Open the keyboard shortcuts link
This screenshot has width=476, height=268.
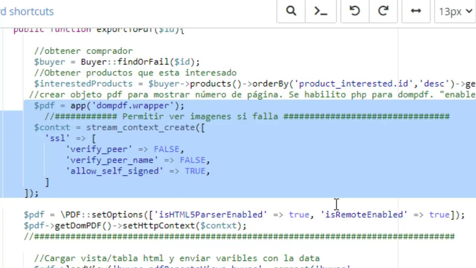pyautogui.click(x=27, y=12)
